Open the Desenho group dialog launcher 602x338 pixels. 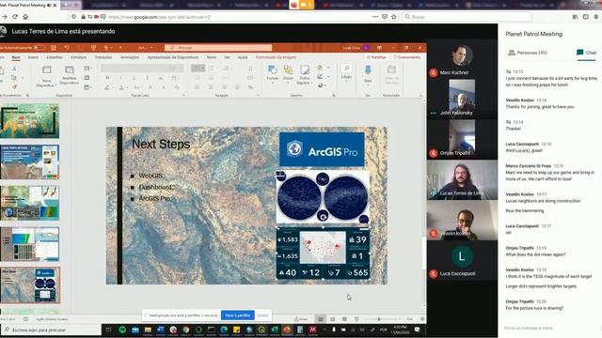(x=334, y=95)
